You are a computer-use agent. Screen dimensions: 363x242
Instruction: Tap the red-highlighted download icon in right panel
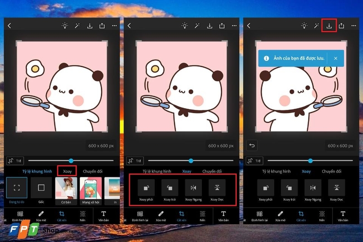(329, 26)
